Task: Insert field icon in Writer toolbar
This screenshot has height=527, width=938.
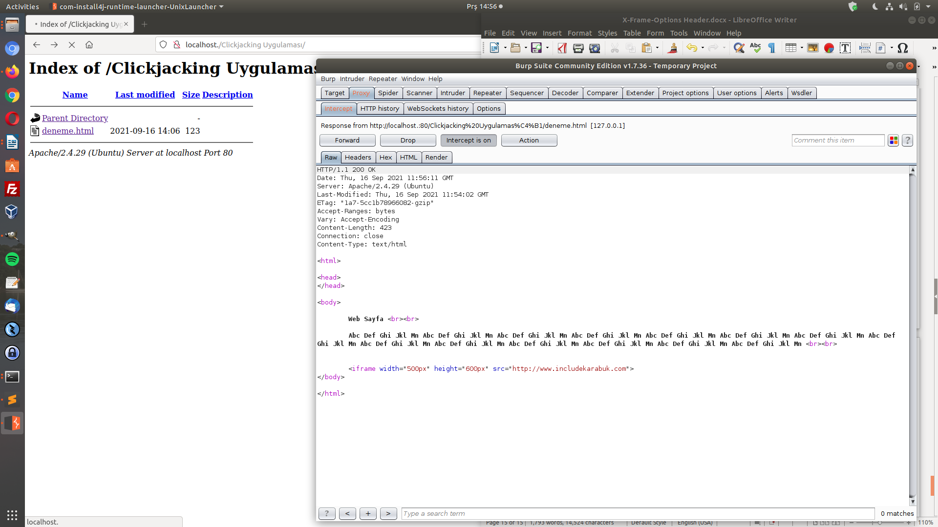Action: (x=881, y=48)
